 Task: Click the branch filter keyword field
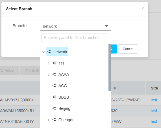(75, 38)
